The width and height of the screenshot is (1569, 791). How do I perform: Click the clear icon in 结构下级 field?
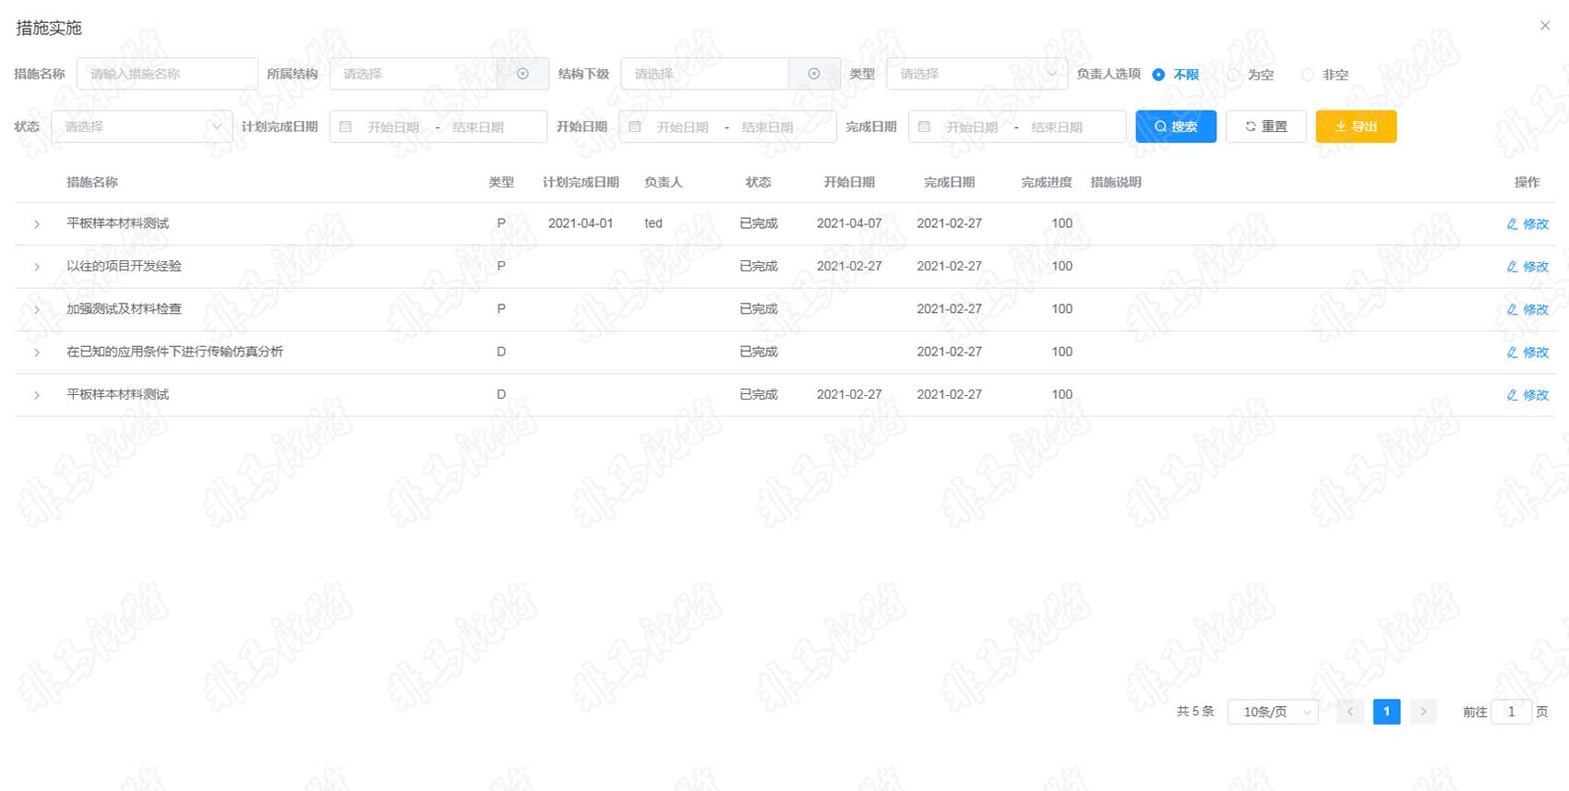click(x=813, y=74)
